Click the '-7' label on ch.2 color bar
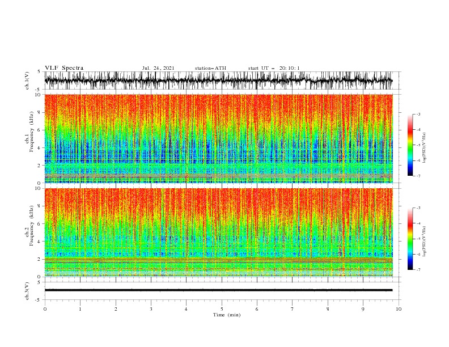The width and height of the screenshot is (449, 347). 418,269
